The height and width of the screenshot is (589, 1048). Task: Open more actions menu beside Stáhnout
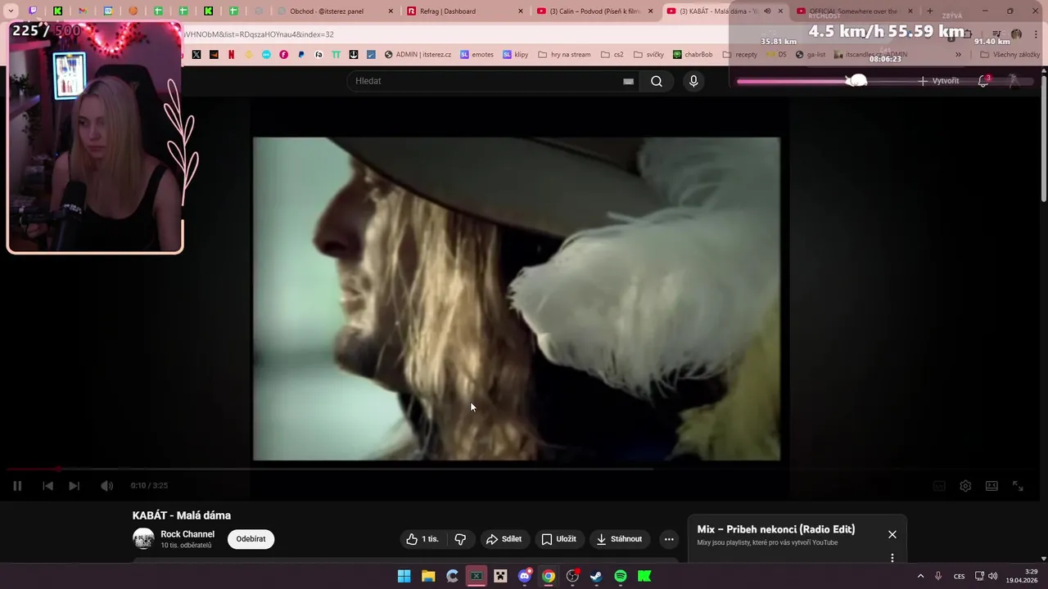[669, 539]
